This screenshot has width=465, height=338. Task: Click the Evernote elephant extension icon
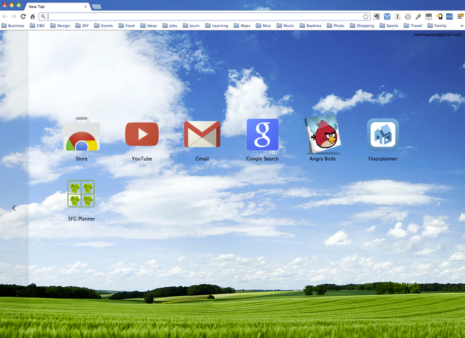377,17
